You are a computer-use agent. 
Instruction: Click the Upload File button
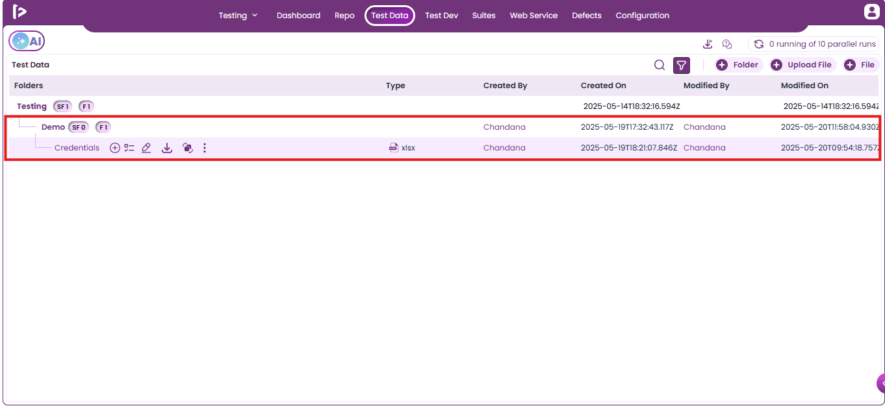point(802,65)
